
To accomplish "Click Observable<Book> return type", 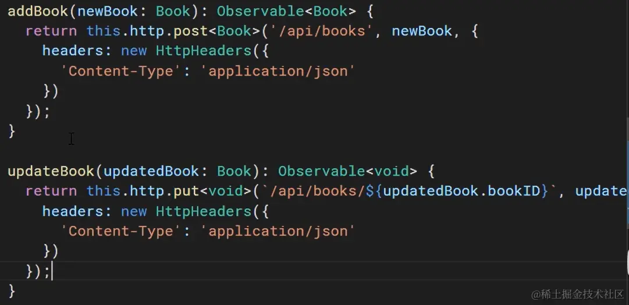I will click(x=286, y=11).
